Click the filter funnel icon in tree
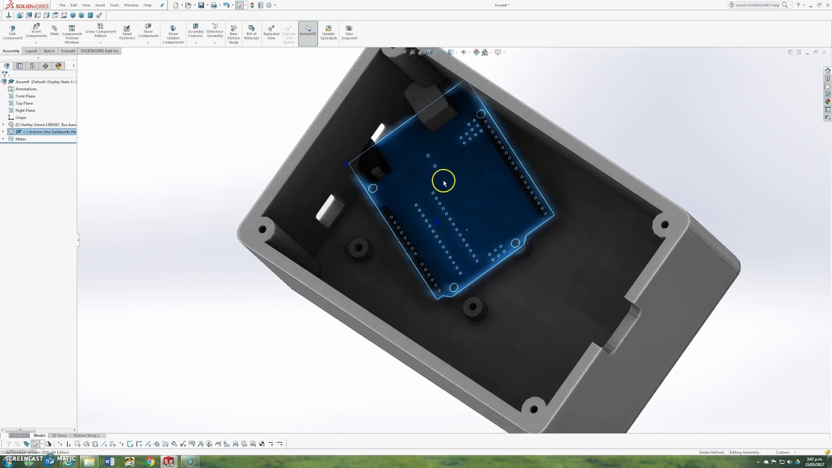 (x=5, y=74)
